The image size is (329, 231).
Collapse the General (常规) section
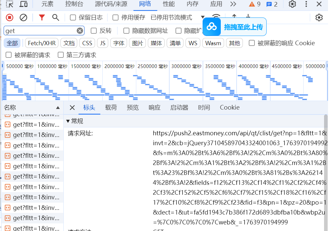[68, 121]
